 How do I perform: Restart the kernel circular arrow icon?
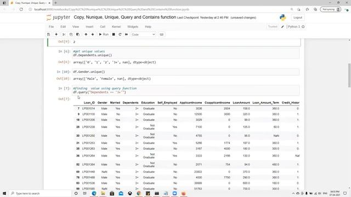(120, 34)
